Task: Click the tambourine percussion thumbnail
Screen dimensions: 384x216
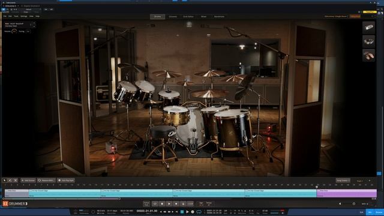Action: pyautogui.click(x=368, y=28)
